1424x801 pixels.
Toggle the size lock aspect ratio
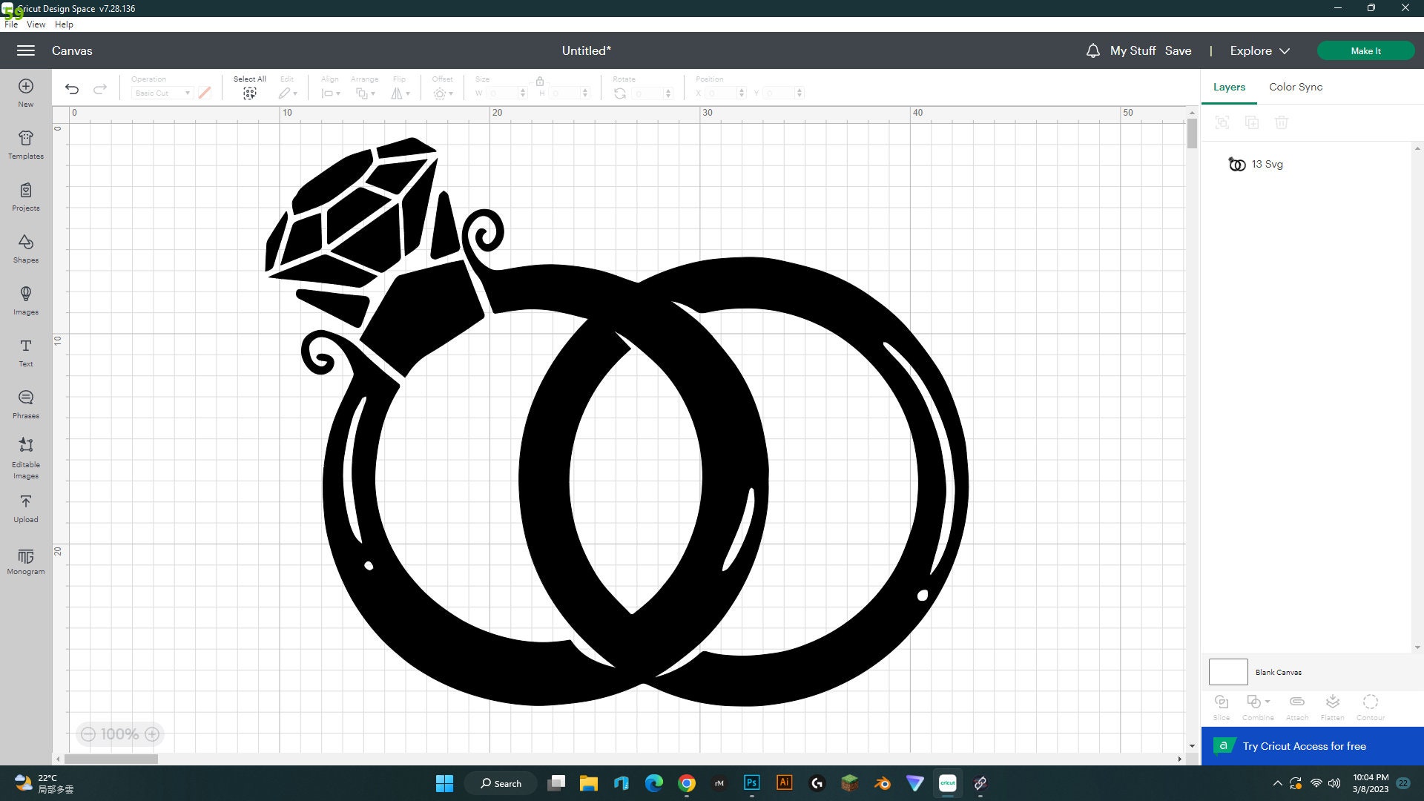click(540, 82)
